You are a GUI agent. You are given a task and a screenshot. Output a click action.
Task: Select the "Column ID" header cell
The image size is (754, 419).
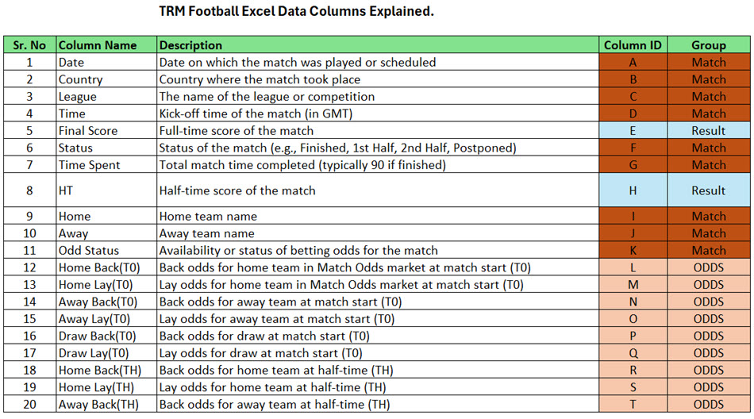pyautogui.click(x=633, y=45)
